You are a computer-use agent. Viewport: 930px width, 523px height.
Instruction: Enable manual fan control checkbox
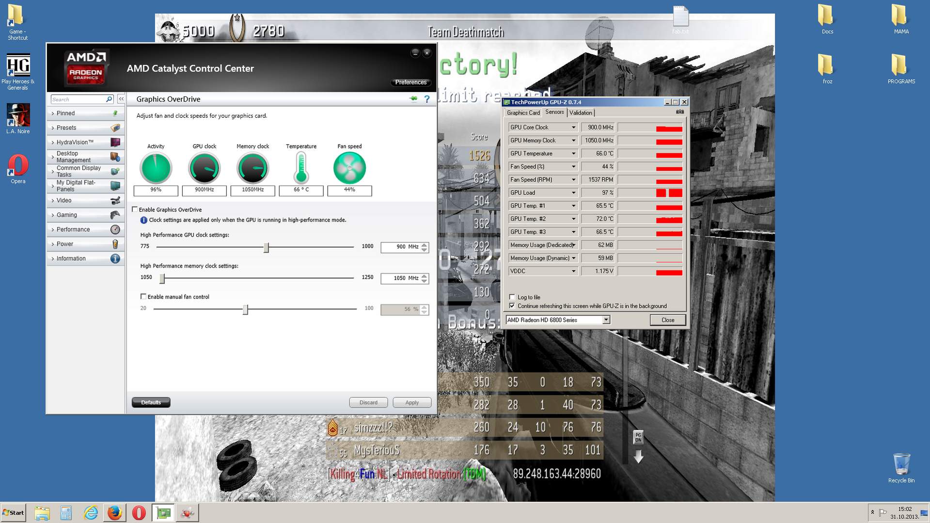pos(143,297)
